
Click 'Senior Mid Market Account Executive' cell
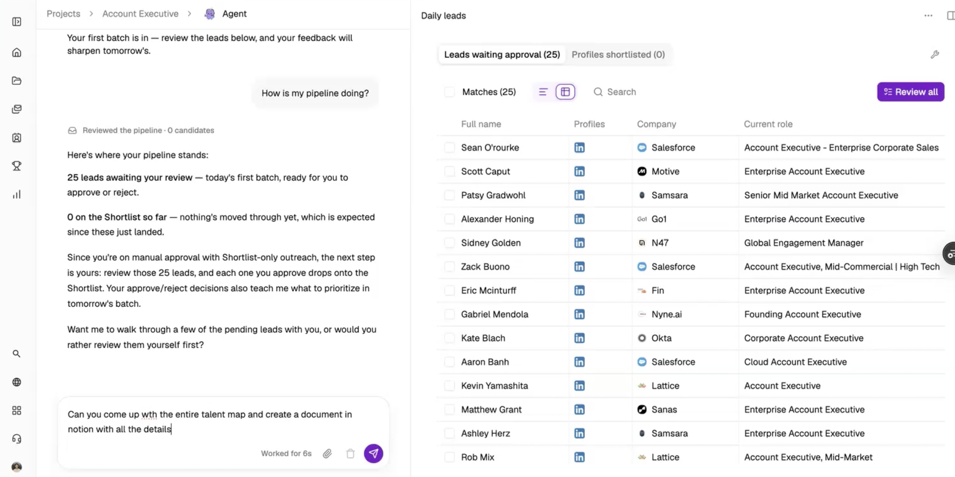point(821,195)
